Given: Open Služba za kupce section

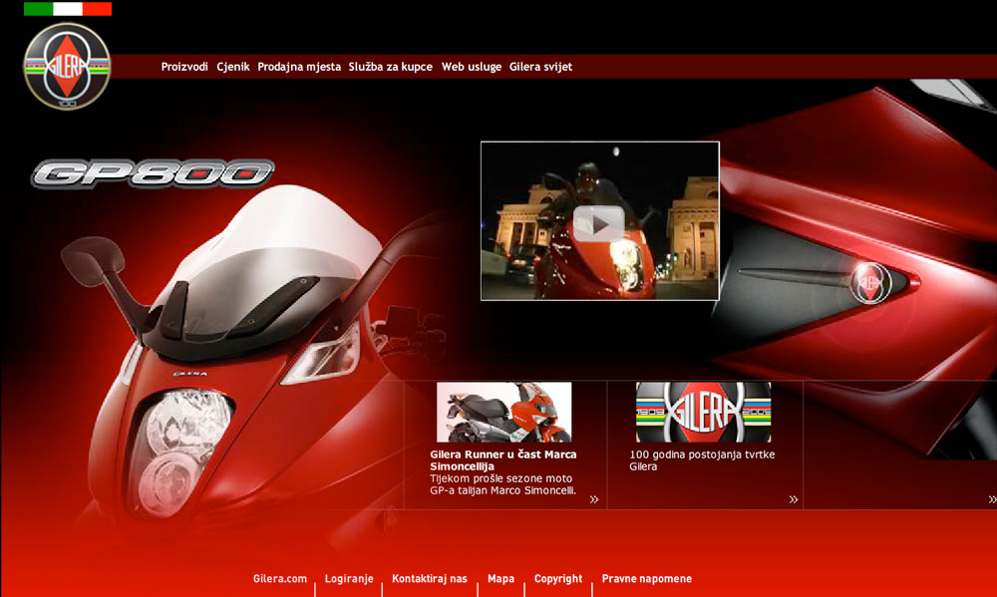Looking at the screenshot, I should click(x=390, y=67).
